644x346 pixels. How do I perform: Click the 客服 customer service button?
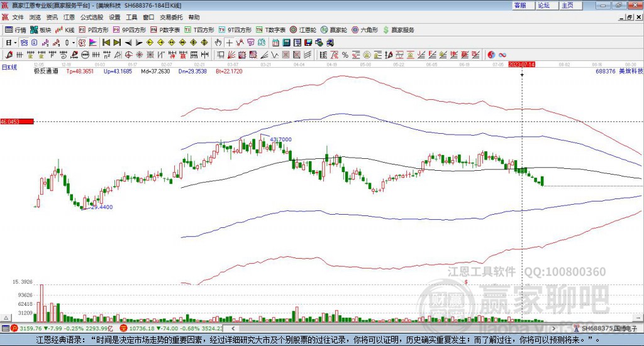[x=523, y=5]
